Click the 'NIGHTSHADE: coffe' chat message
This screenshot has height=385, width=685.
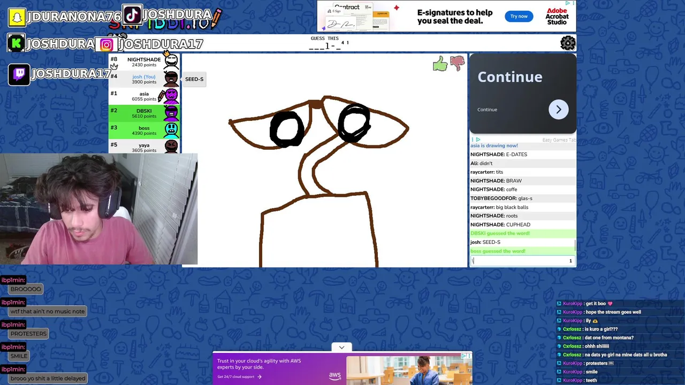pos(494,189)
